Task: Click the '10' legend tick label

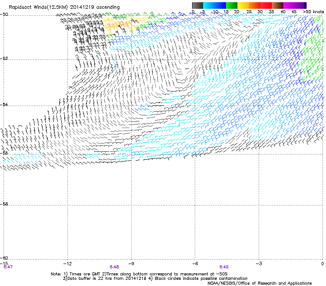Action: 215,12
